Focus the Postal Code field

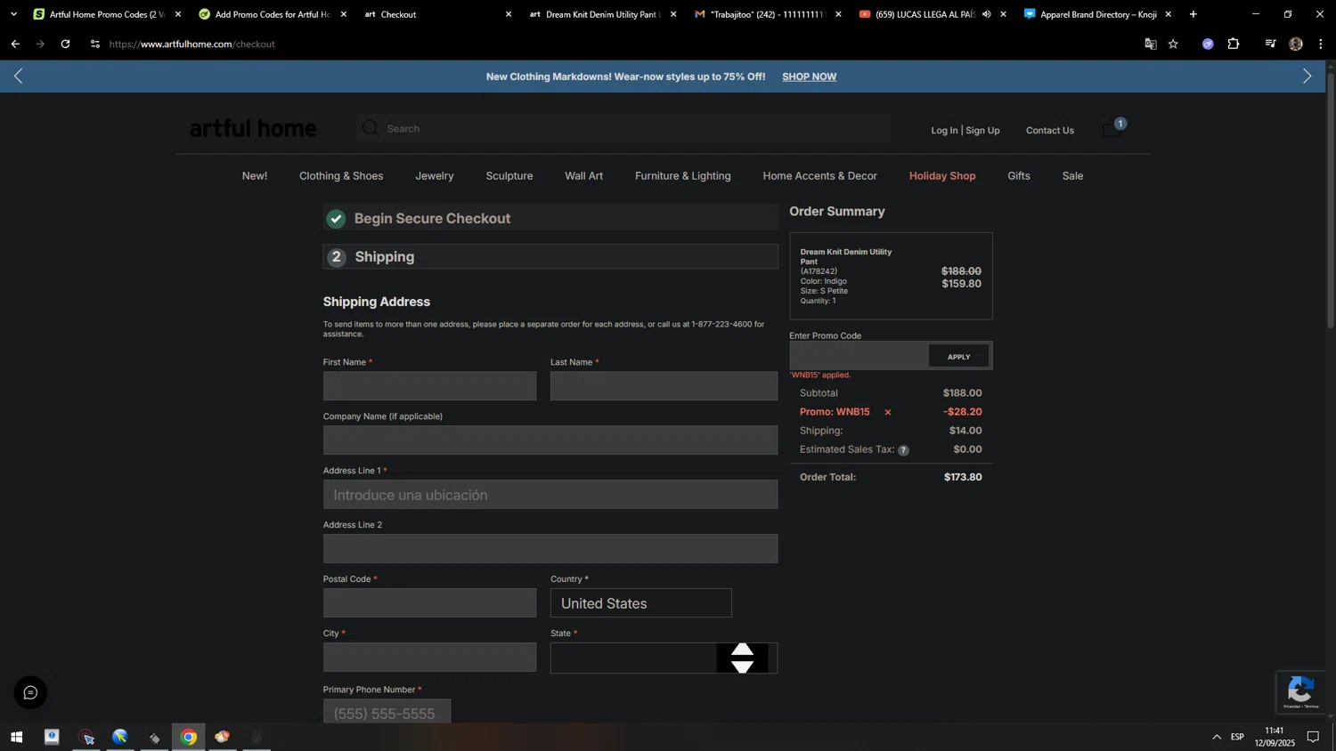[429, 603]
